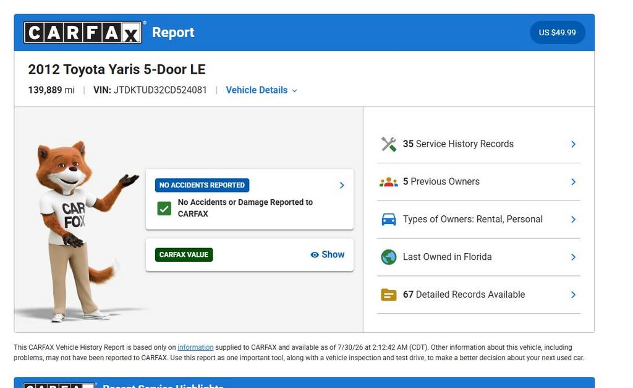Select 5 Previous Owners text
Screen dimensions: 633x388
(x=441, y=181)
